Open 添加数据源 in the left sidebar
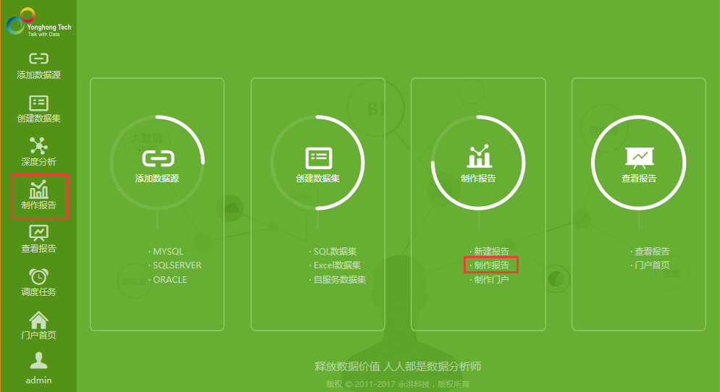Screen dimensions: 720x392 point(38,65)
